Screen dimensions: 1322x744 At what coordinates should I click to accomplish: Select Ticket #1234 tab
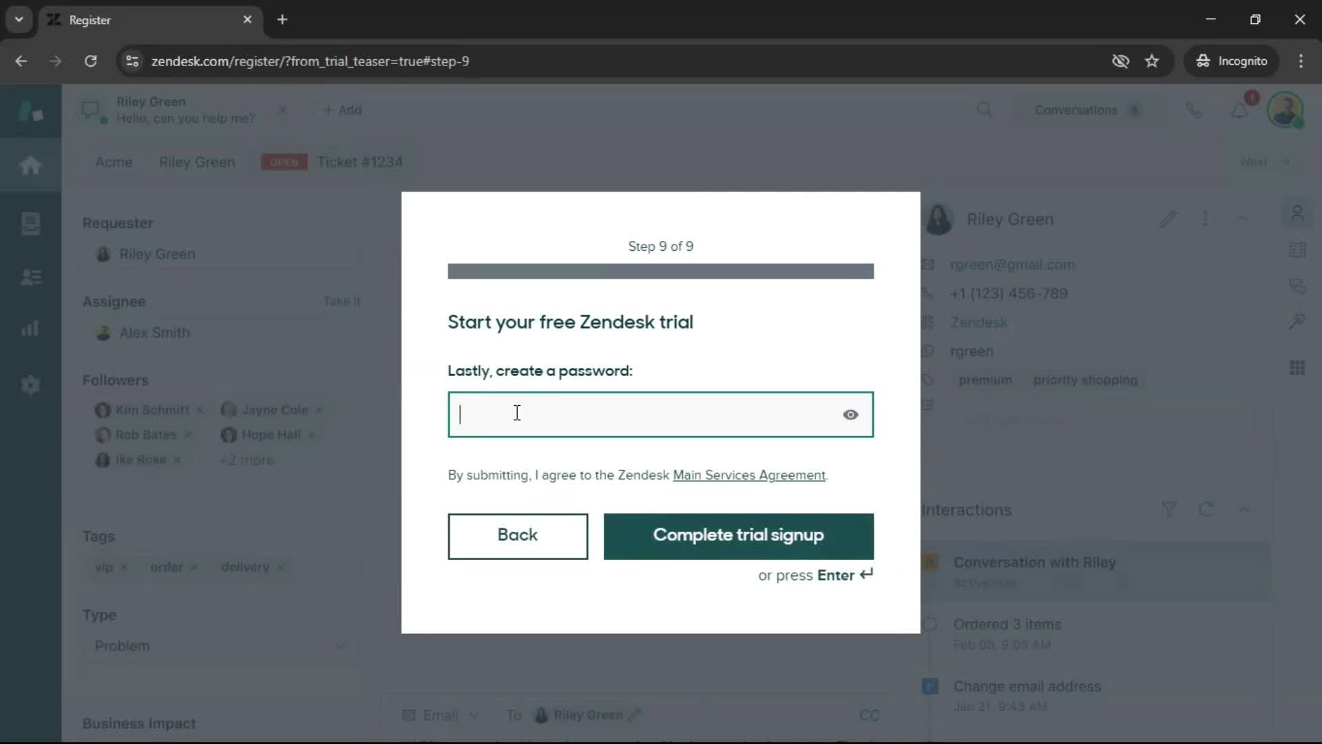click(x=359, y=162)
